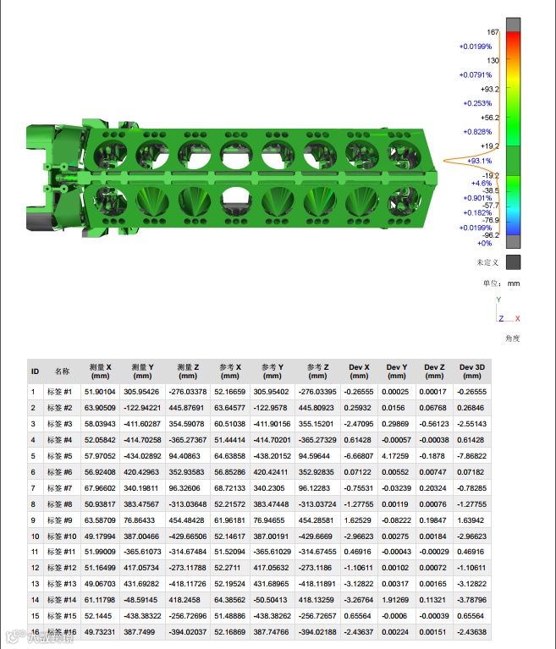556x649 pixels.
Task: Select the ID column header
Action: 36,371
